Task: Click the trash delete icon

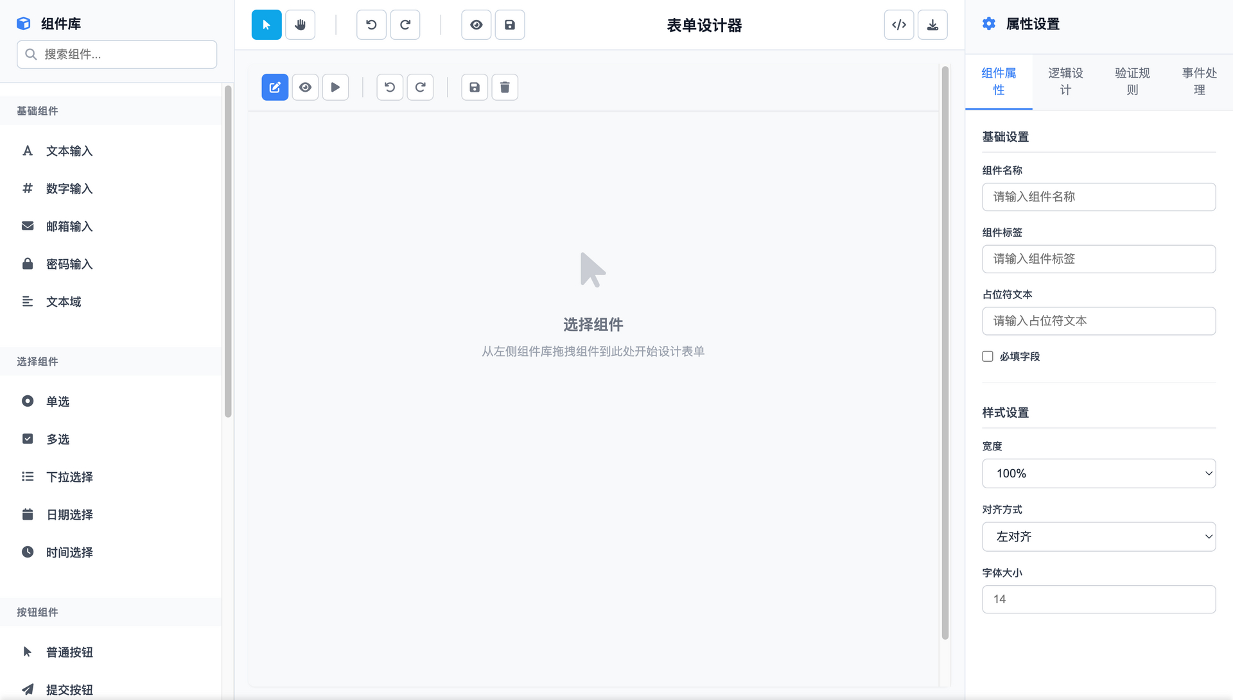Action: tap(505, 87)
